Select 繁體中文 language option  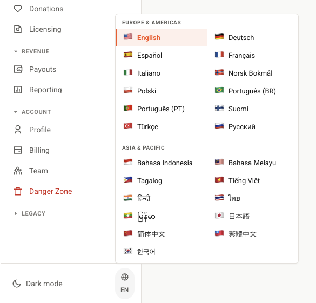tap(252, 234)
